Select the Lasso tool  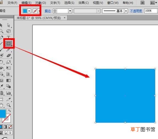pos(9,31)
